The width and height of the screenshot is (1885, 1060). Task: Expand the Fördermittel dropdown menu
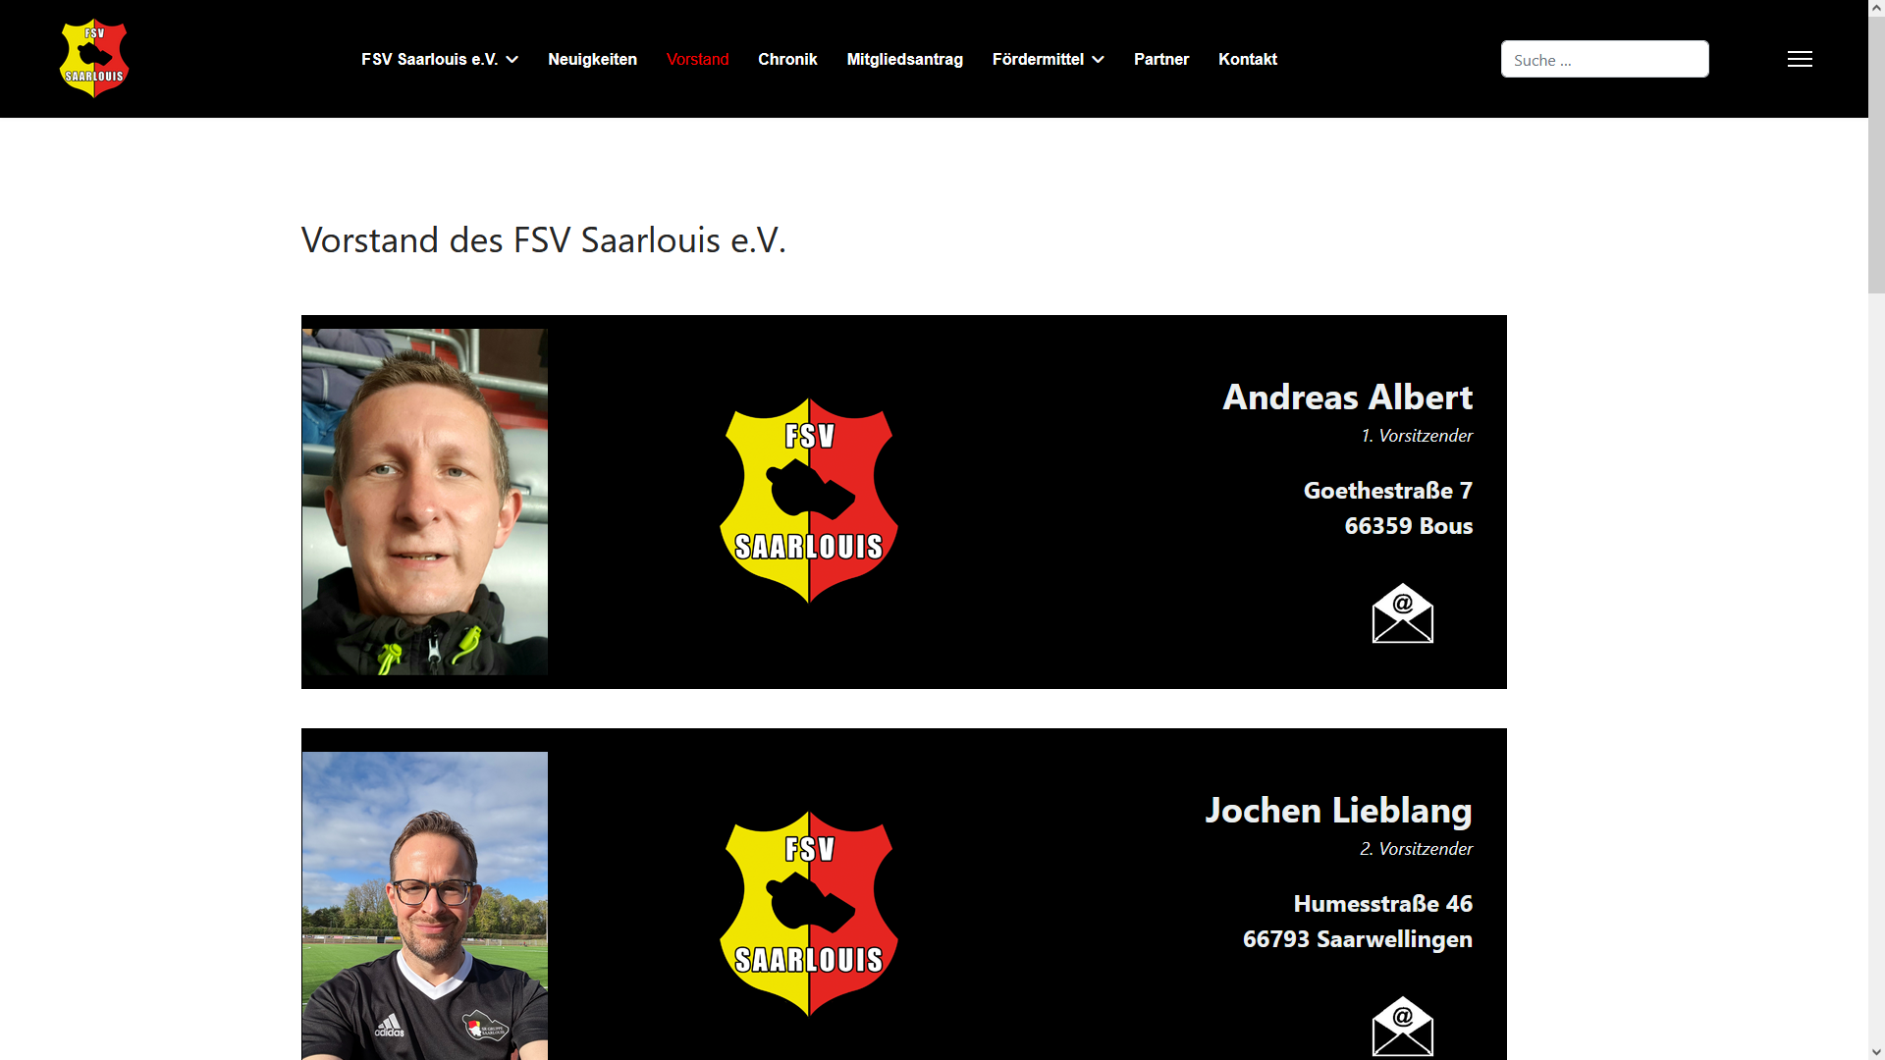pos(1048,59)
